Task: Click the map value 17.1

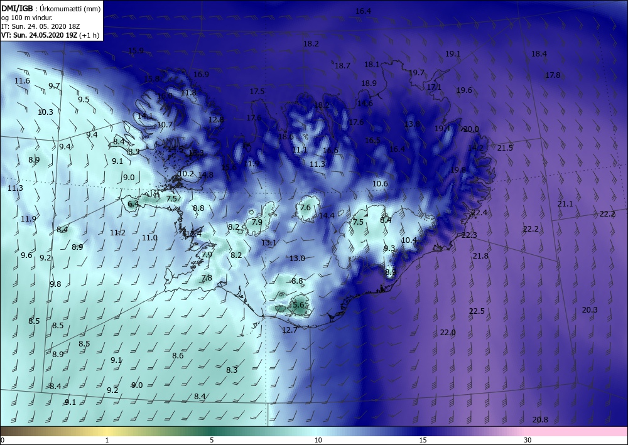Action: click(x=434, y=87)
